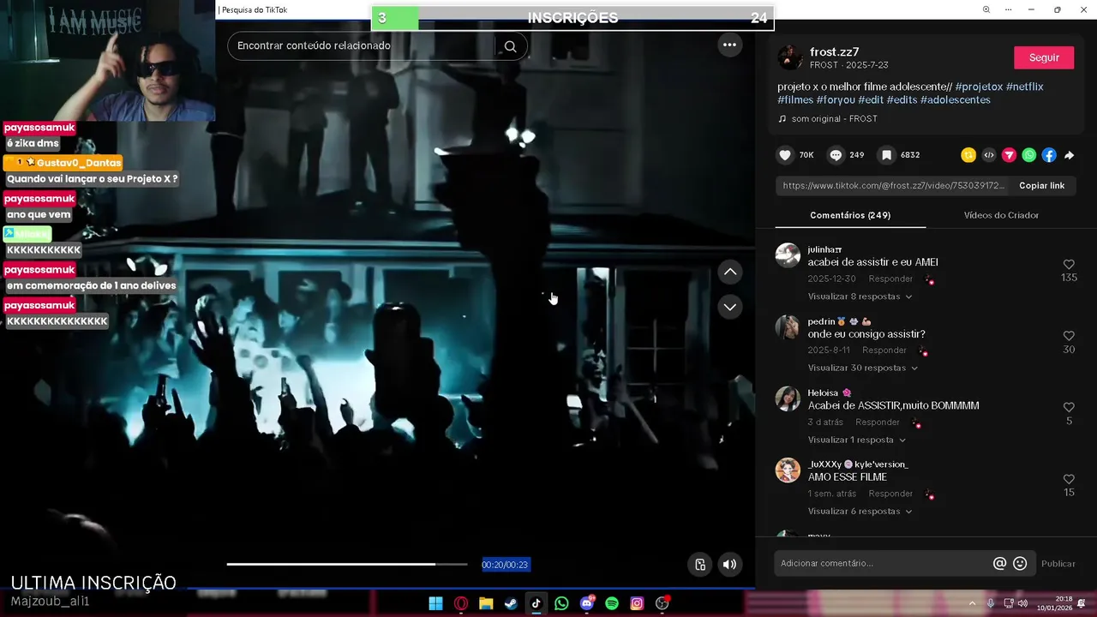The image size is (1097, 617).
Task: Repost video using yellow repost icon
Action: point(968,155)
